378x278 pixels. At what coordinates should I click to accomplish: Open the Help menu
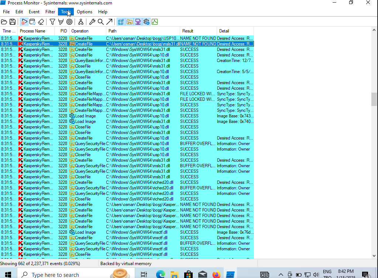point(103,12)
